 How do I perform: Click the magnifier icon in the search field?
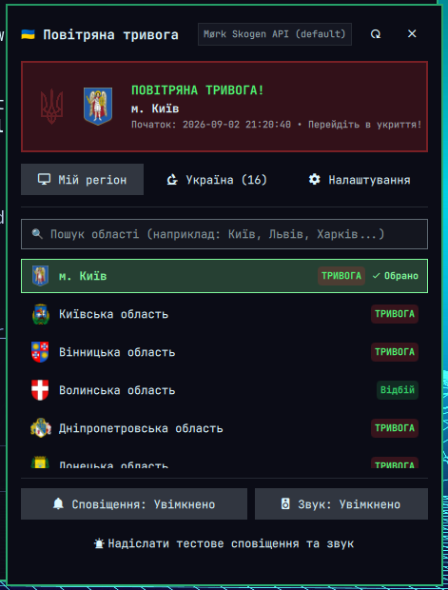point(37,234)
